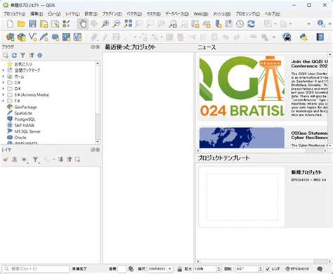The height and width of the screenshot is (274, 333).
Task: Click the Zoom In magnifier tool
Action: (105, 24)
